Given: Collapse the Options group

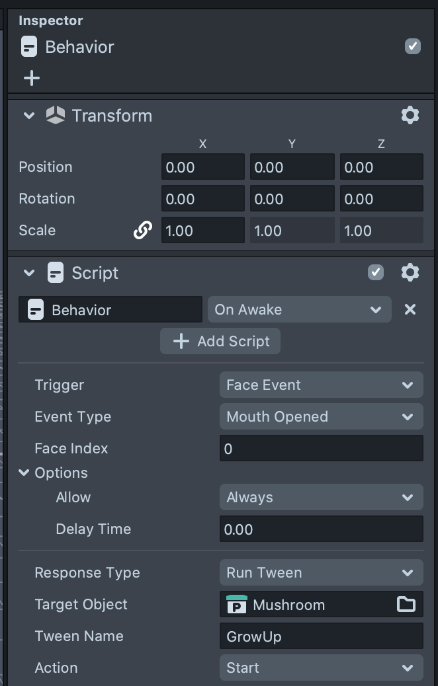Looking at the screenshot, I should (x=24, y=473).
